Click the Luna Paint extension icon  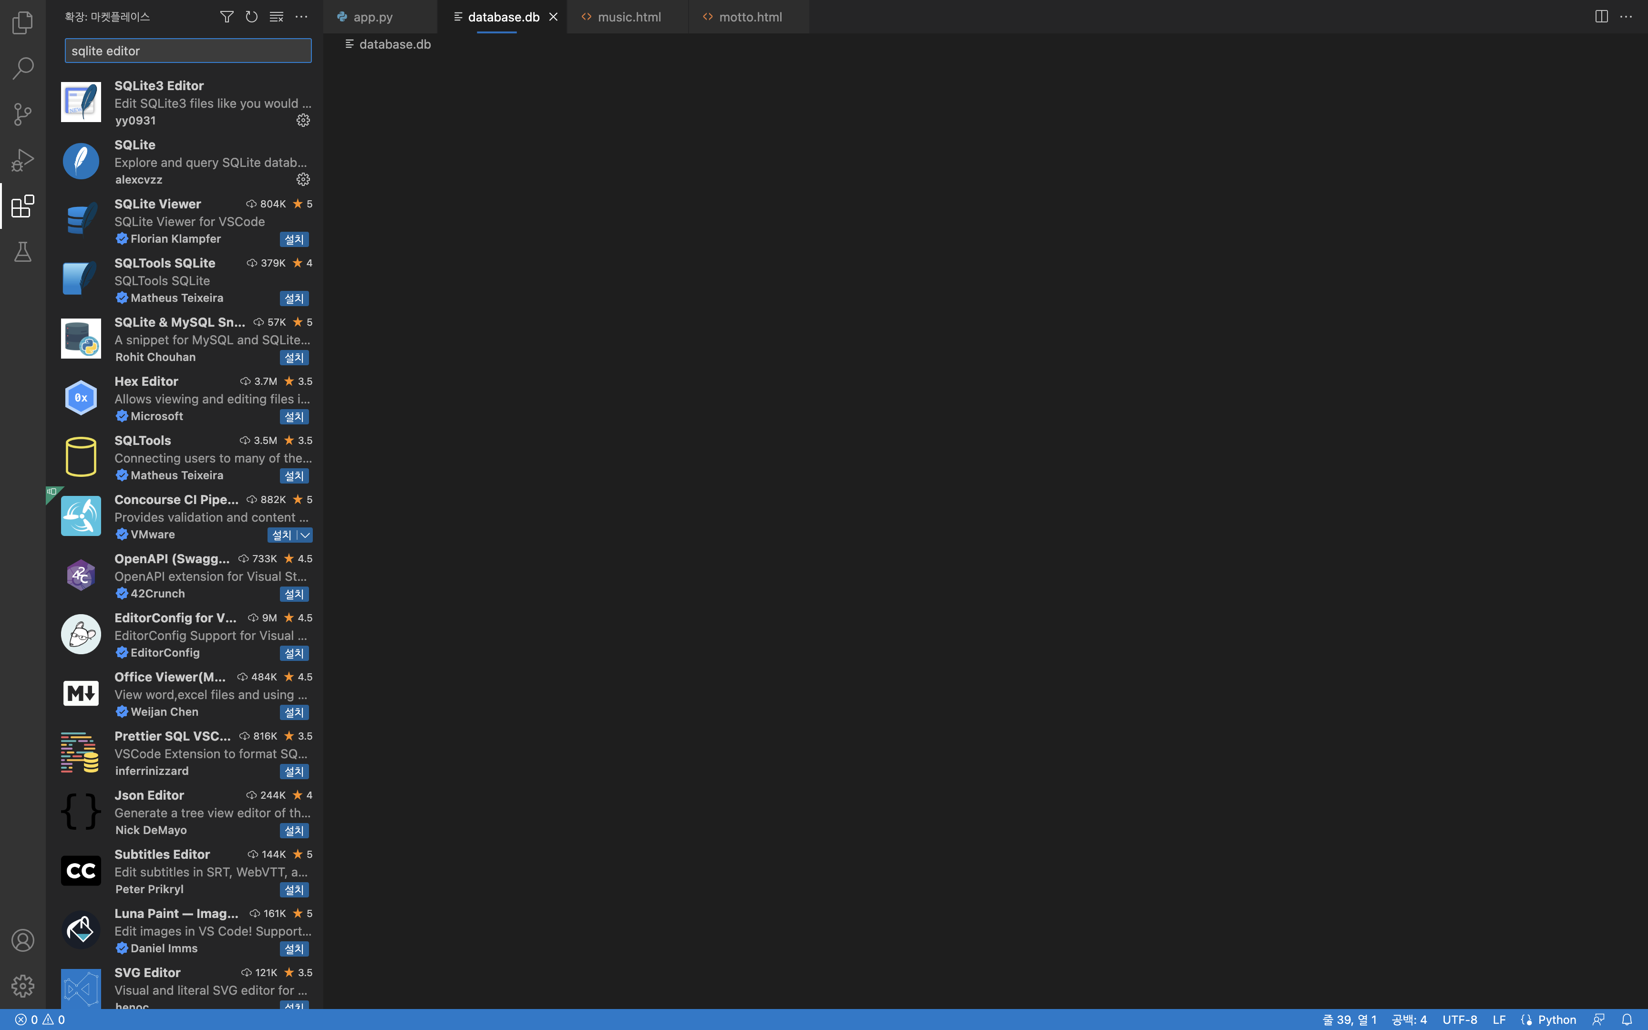81,930
